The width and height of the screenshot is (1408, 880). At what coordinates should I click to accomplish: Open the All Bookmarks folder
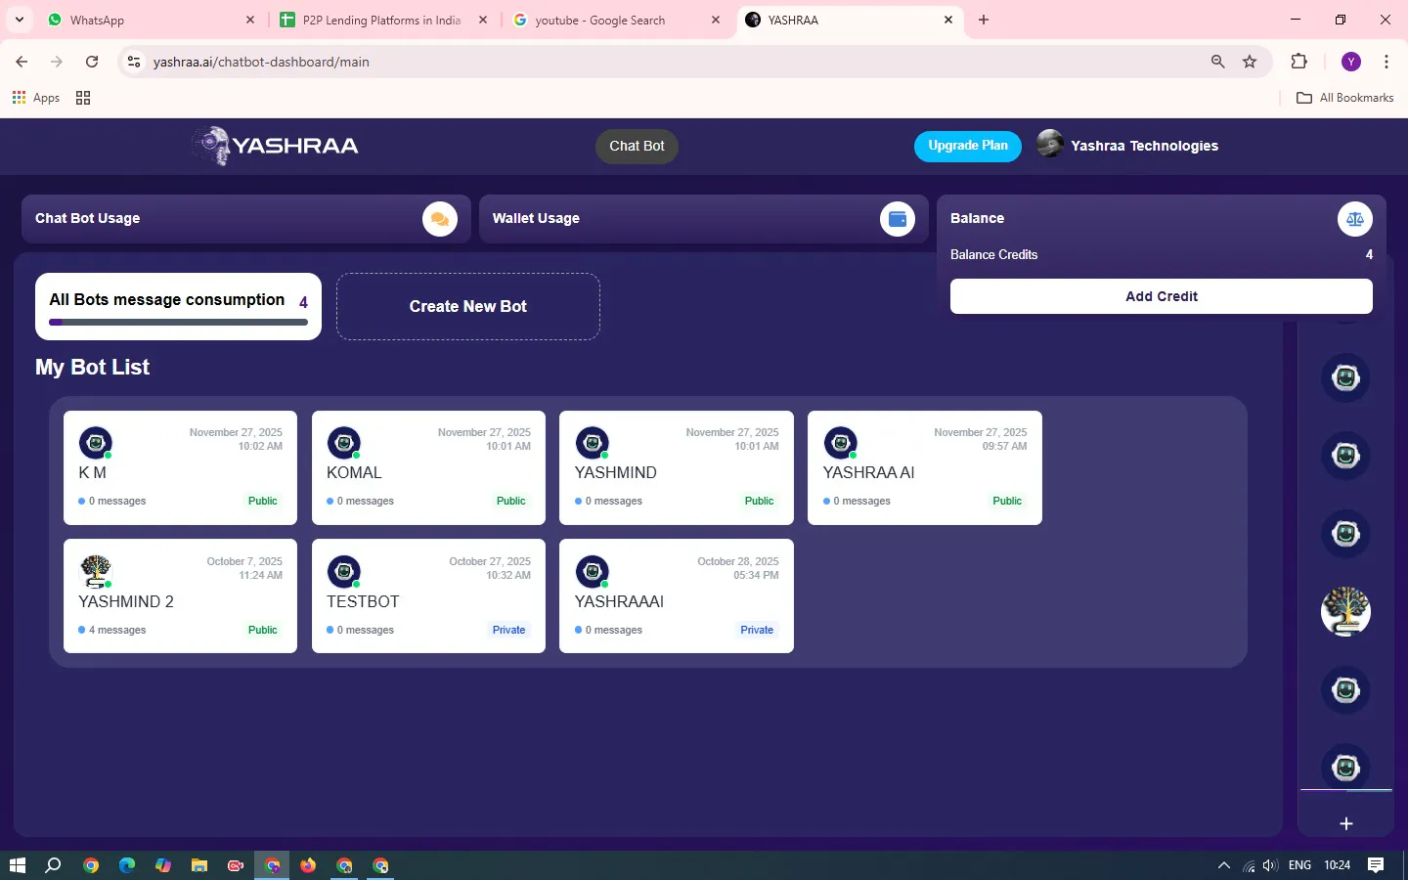click(1344, 98)
